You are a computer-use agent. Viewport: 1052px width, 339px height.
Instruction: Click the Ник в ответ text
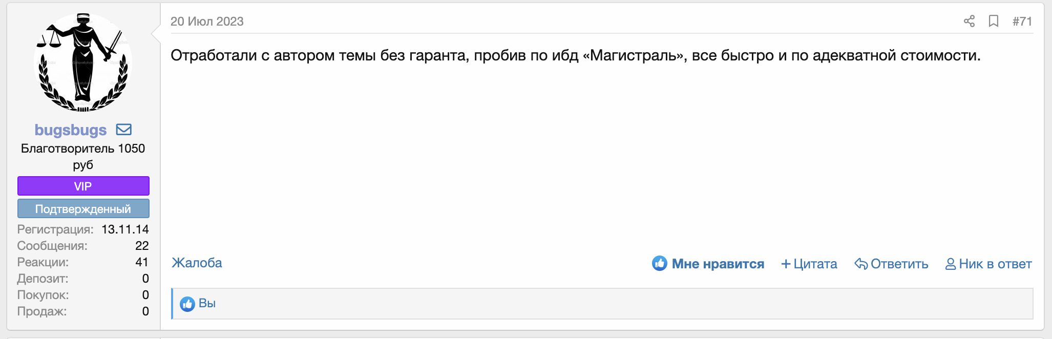tap(995, 264)
